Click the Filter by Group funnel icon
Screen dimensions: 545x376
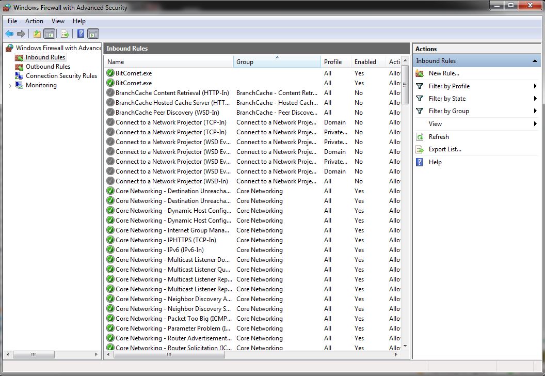[420, 111]
